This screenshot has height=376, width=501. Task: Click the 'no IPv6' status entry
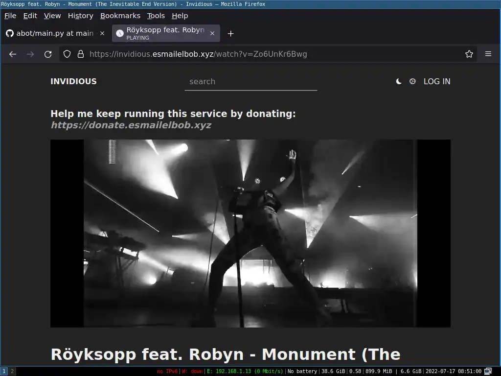[167, 371]
